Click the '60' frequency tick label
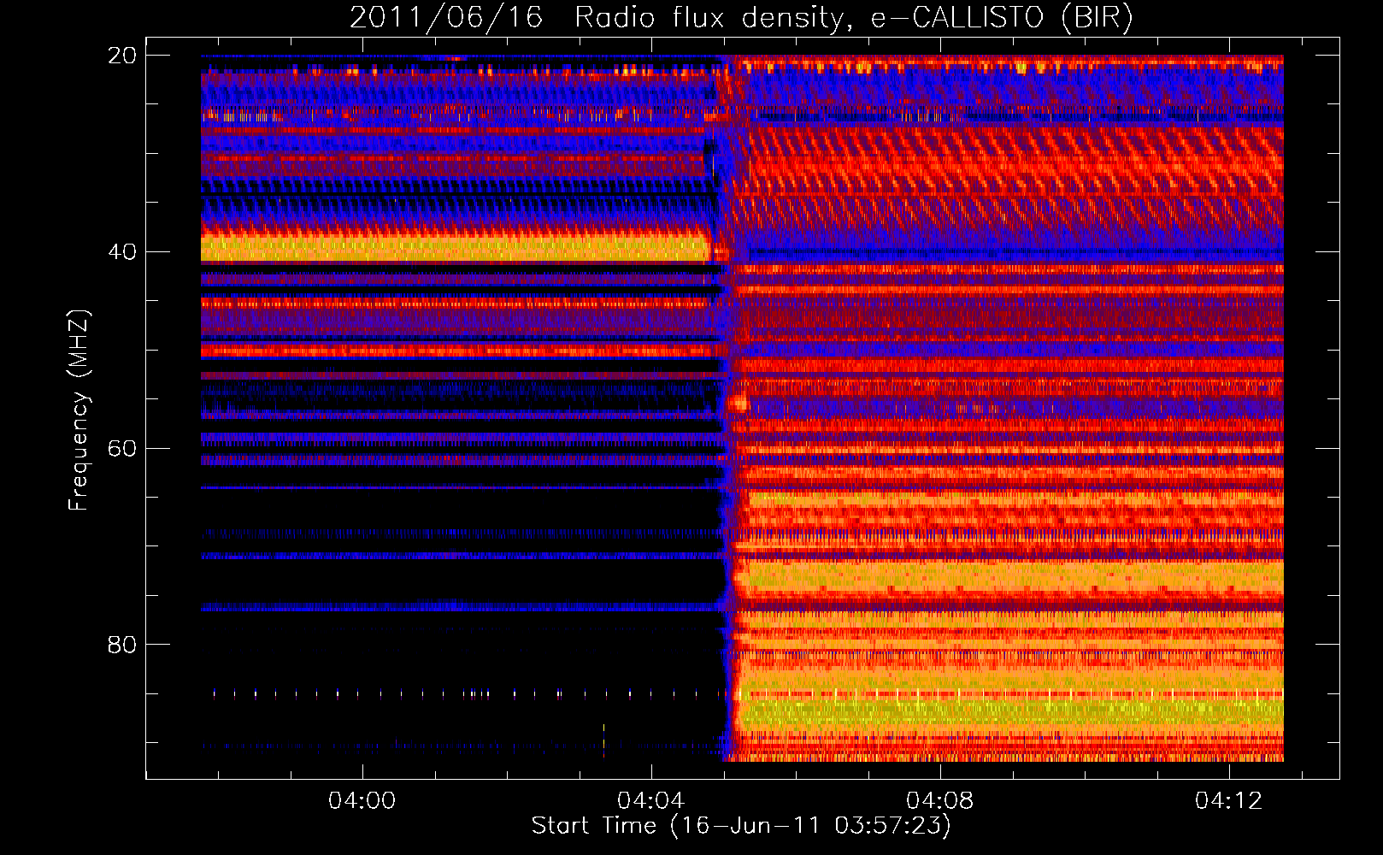 (x=121, y=449)
